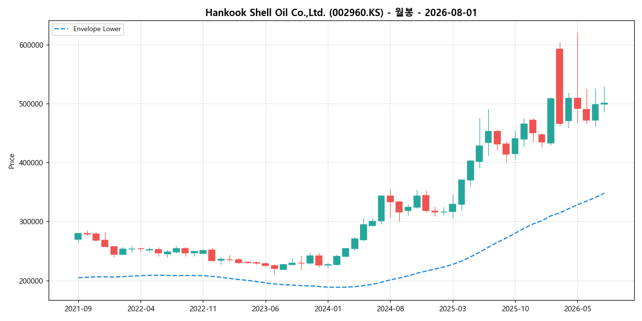
Task: Click the Envelope Lower legend entry
Action: (x=88, y=29)
